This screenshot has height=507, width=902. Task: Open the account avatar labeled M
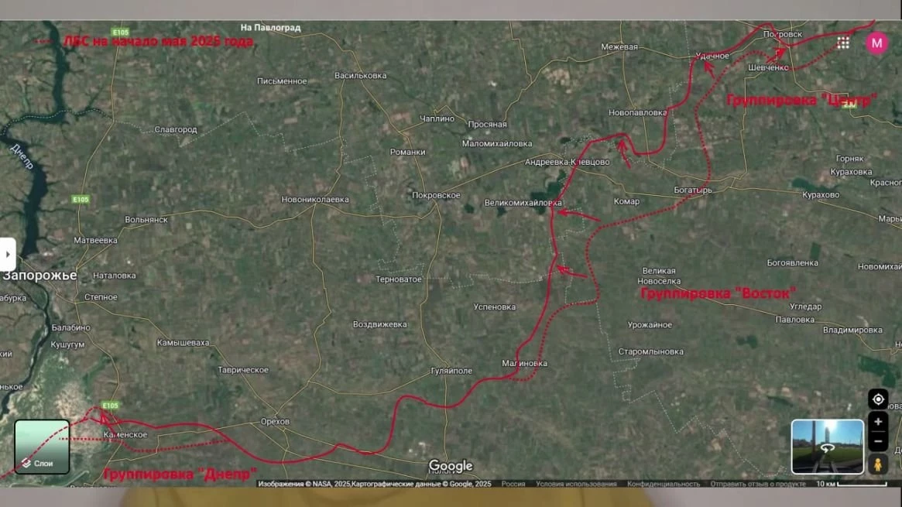pos(876,43)
